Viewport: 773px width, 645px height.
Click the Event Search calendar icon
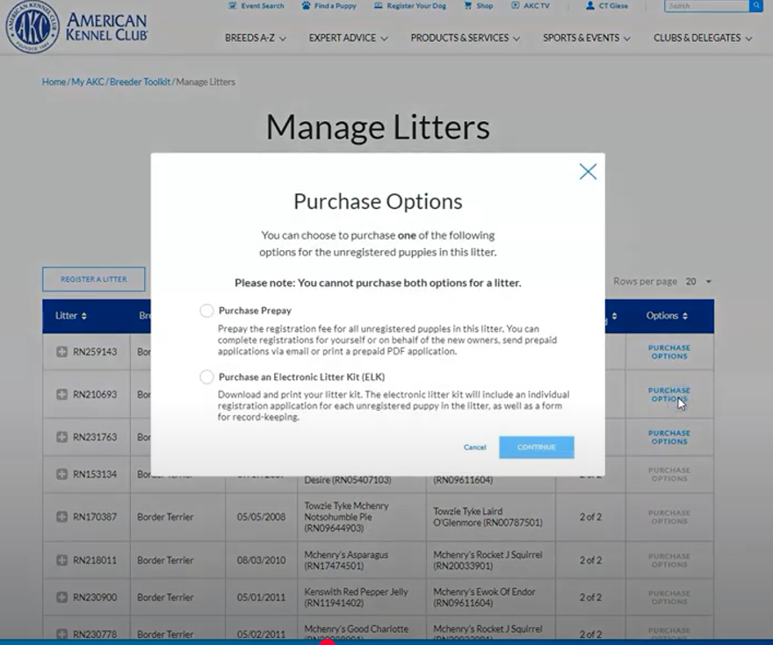coord(234,6)
